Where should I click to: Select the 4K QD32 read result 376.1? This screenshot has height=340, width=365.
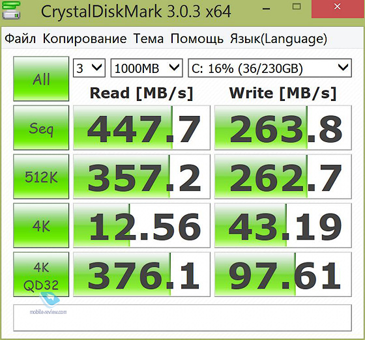coord(142,274)
